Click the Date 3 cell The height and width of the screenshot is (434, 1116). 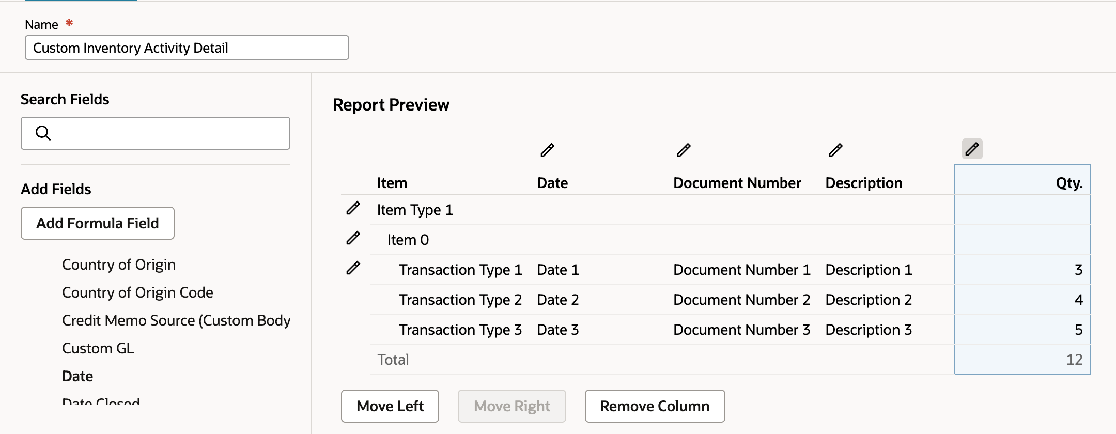point(558,330)
